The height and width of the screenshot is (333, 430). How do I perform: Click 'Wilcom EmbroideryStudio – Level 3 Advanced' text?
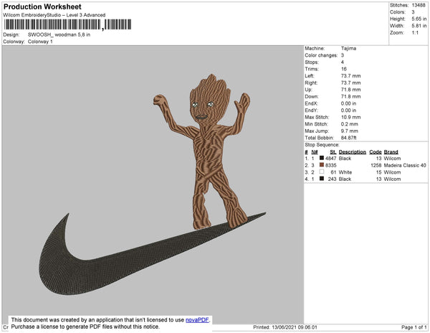pos(54,15)
